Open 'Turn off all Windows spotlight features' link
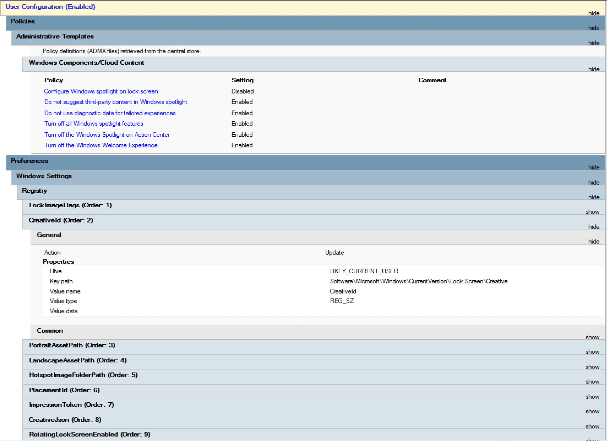The image size is (607, 441). 94,124
